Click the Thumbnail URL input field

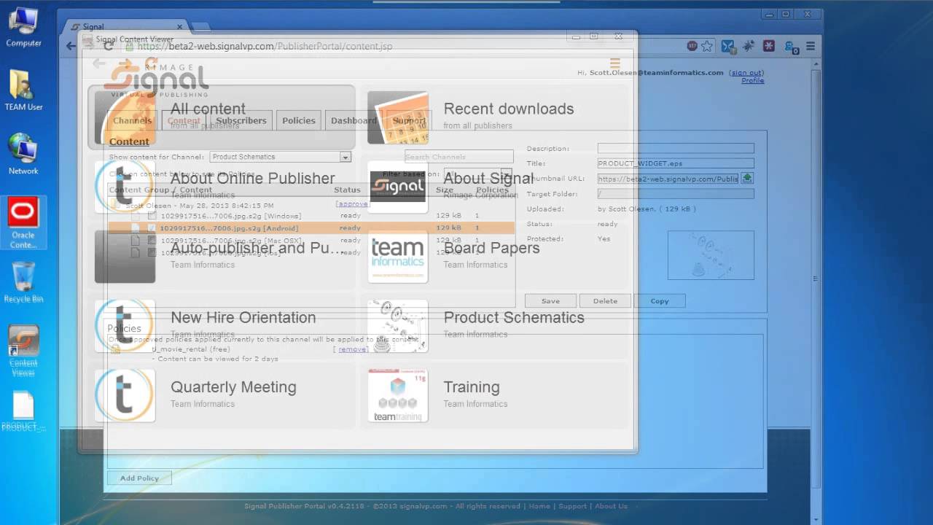(x=668, y=178)
